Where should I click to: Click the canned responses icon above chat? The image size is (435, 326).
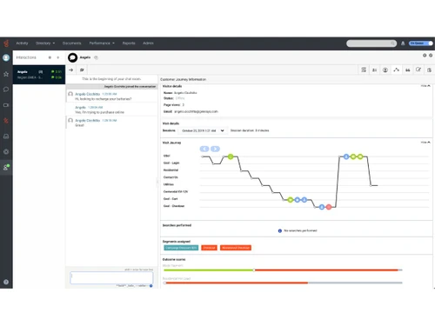point(82,70)
